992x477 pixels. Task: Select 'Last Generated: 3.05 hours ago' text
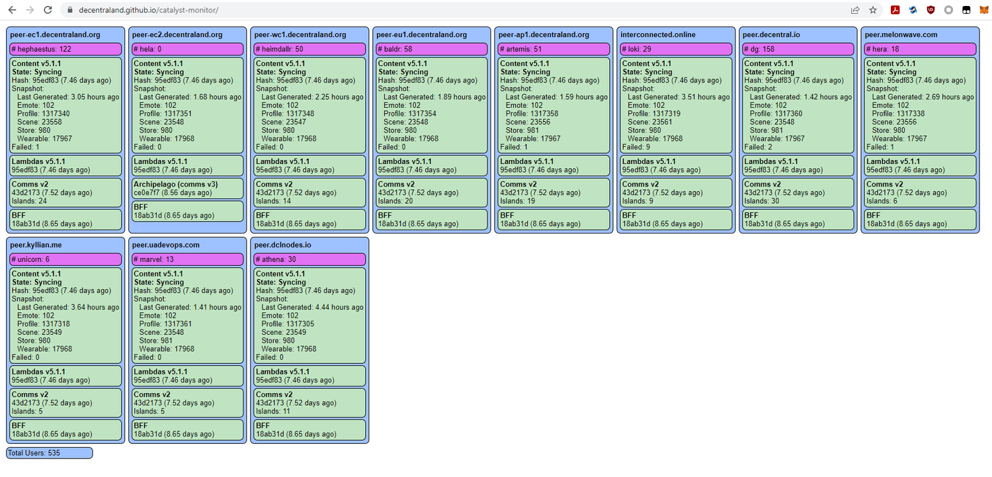pyautogui.click(x=68, y=97)
